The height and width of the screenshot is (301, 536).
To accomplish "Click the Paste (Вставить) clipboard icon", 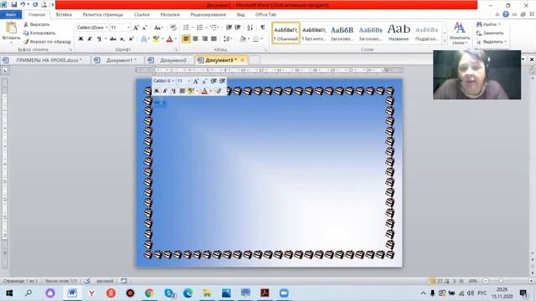I will point(11,28).
